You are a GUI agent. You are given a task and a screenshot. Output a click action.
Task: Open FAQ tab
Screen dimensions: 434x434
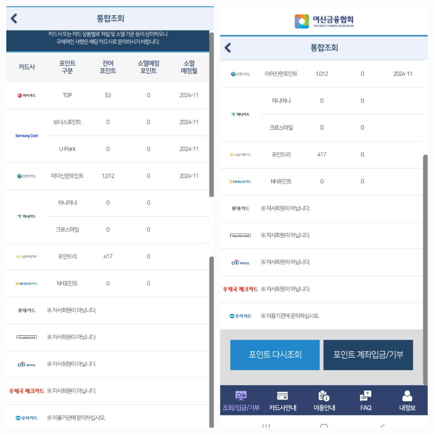pyautogui.click(x=366, y=400)
